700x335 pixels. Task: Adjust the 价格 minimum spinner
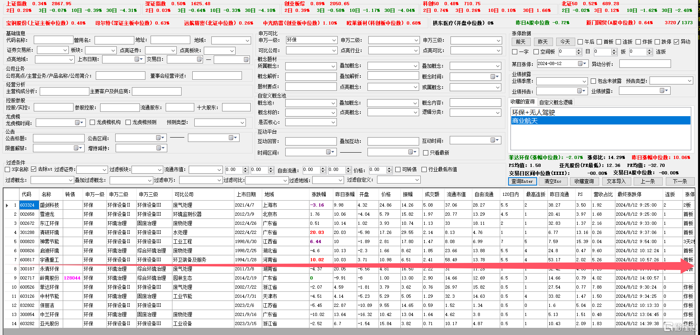pos(389,170)
